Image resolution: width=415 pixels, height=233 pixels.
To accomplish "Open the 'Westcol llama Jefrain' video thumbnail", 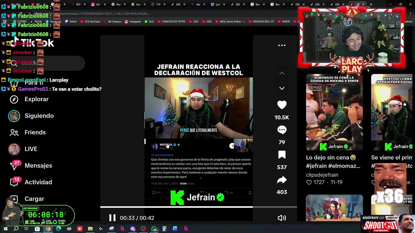I will 392,112.
